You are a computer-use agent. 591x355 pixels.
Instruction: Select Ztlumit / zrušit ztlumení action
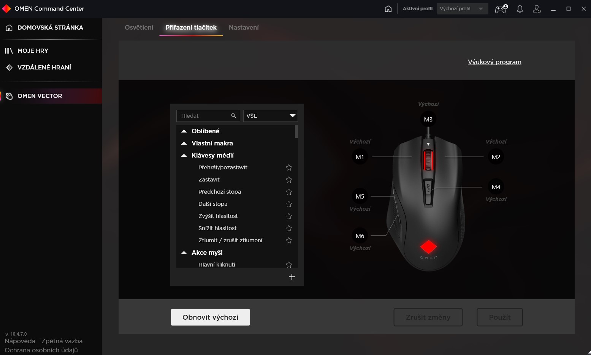click(x=230, y=240)
